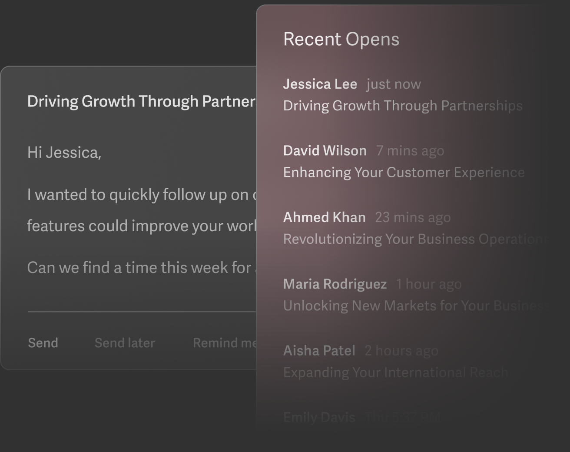570x452 pixels.
Task: Open the 'Driving Growth Through Partnerships' subject in Recent Opens
Action: [x=403, y=106]
